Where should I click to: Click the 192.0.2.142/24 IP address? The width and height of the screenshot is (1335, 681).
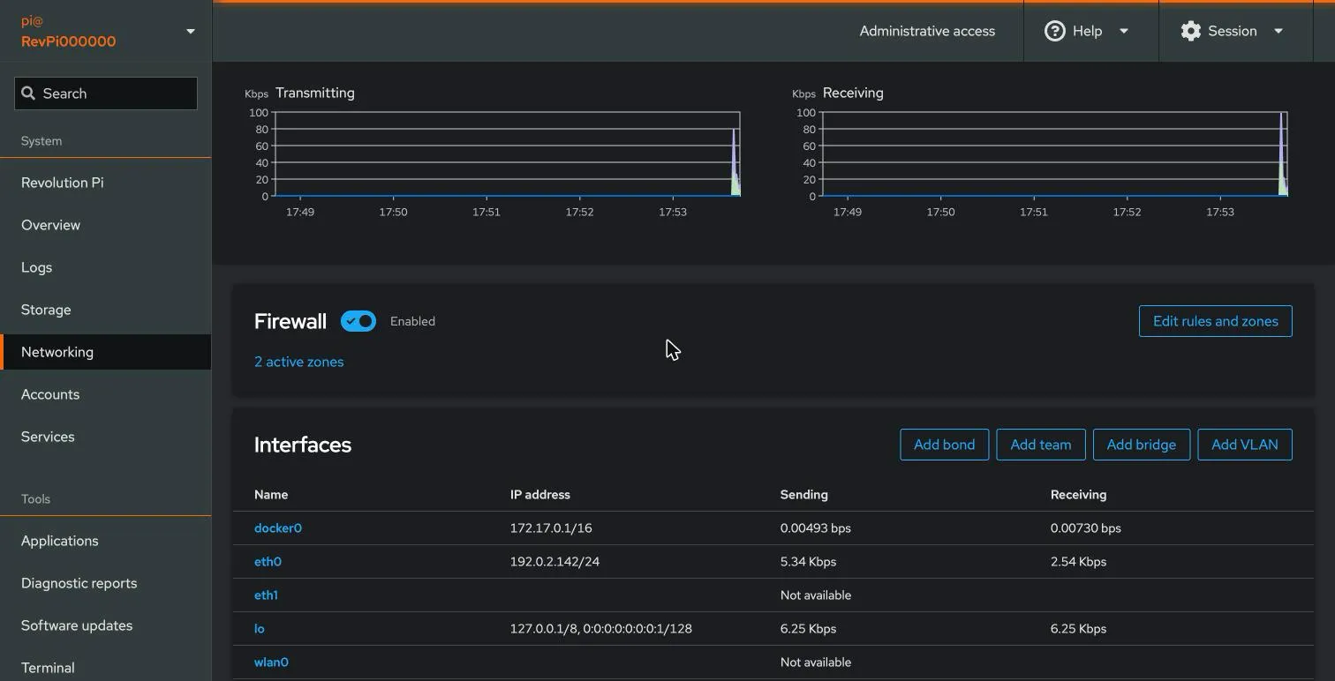tap(554, 562)
